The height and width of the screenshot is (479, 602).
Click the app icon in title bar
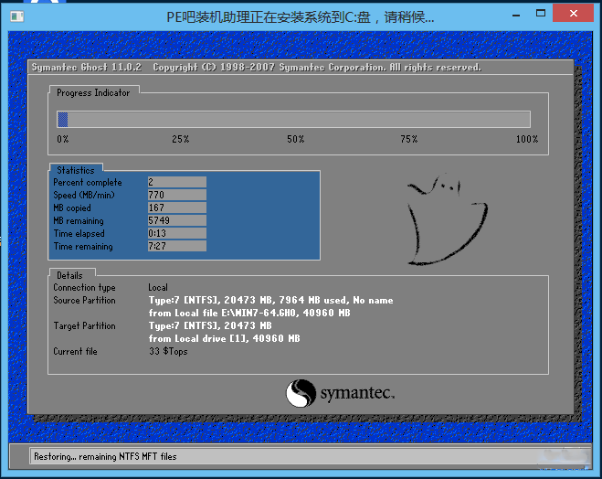16,16
